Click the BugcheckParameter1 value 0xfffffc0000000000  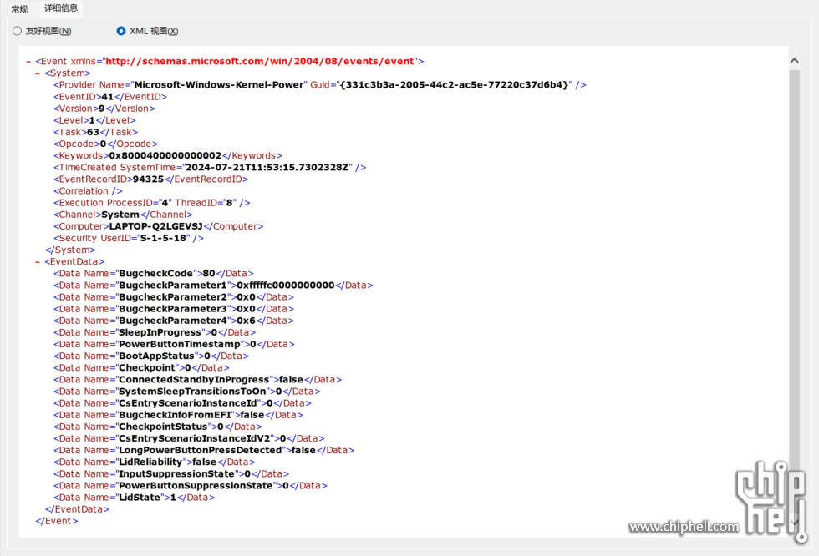click(x=286, y=286)
